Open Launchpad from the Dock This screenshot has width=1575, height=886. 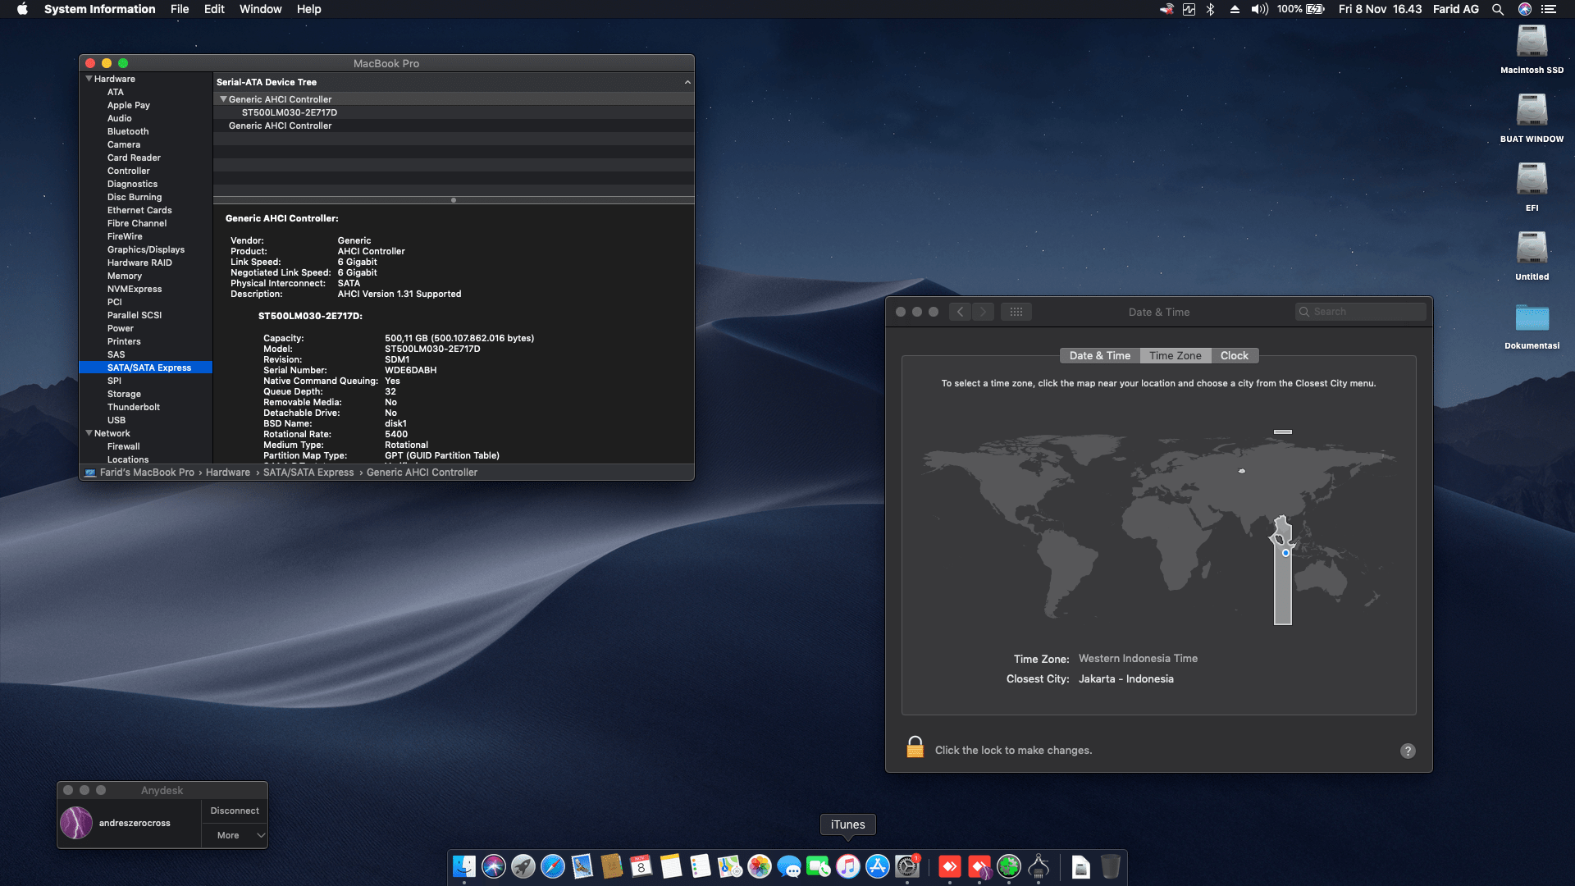pos(523,867)
